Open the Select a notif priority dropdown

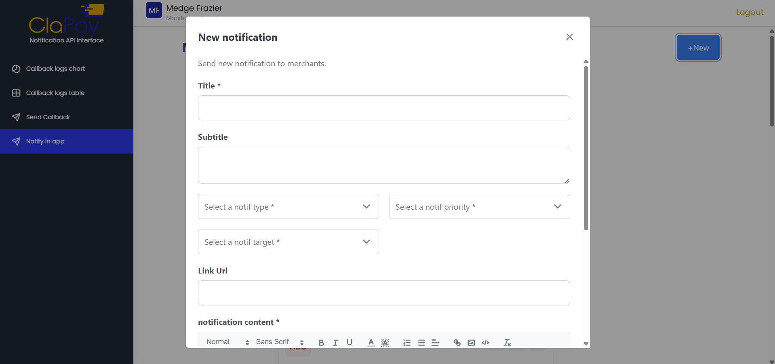tap(479, 206)
